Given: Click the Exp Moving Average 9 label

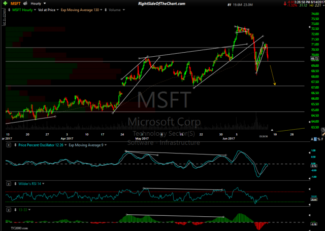Looking at the screenshot, I should coord(86,145).
